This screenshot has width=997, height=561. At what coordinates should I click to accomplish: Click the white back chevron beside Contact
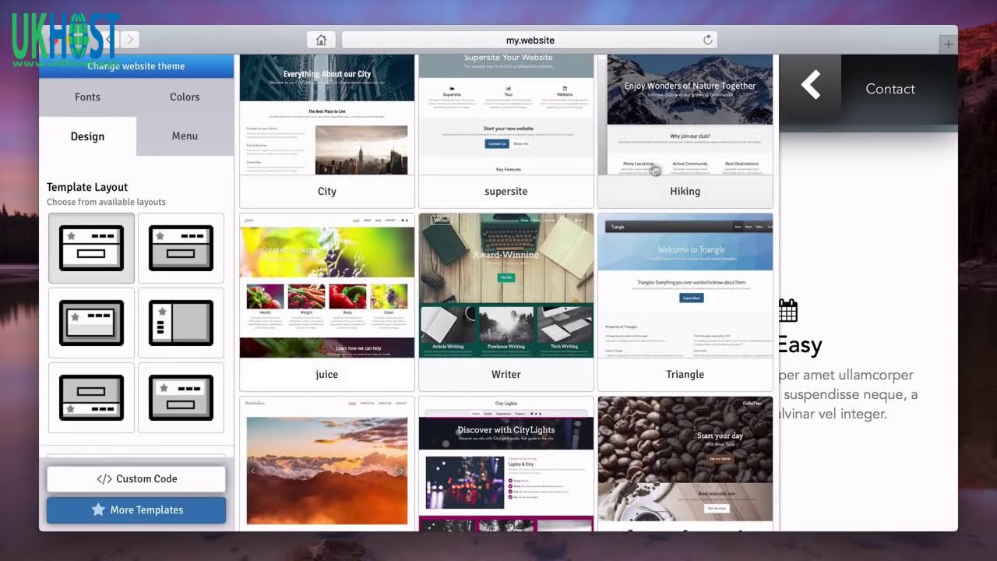click(x=811, y=84)
